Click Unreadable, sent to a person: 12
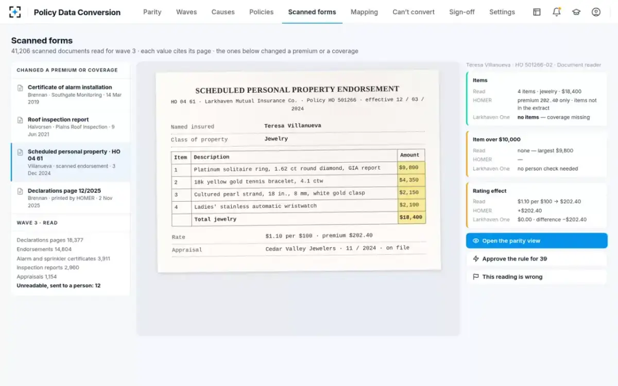 [59, 286]
